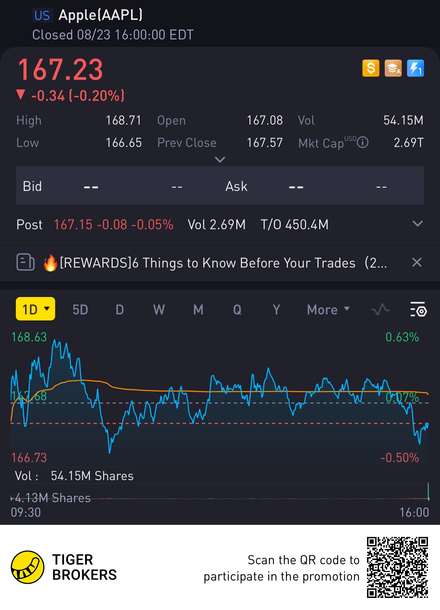
Task: Open the 1D timeframe dropdown
Action: point(35,309)
